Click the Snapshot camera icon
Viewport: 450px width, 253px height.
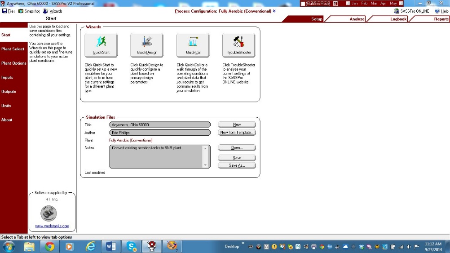coord(21,11)
